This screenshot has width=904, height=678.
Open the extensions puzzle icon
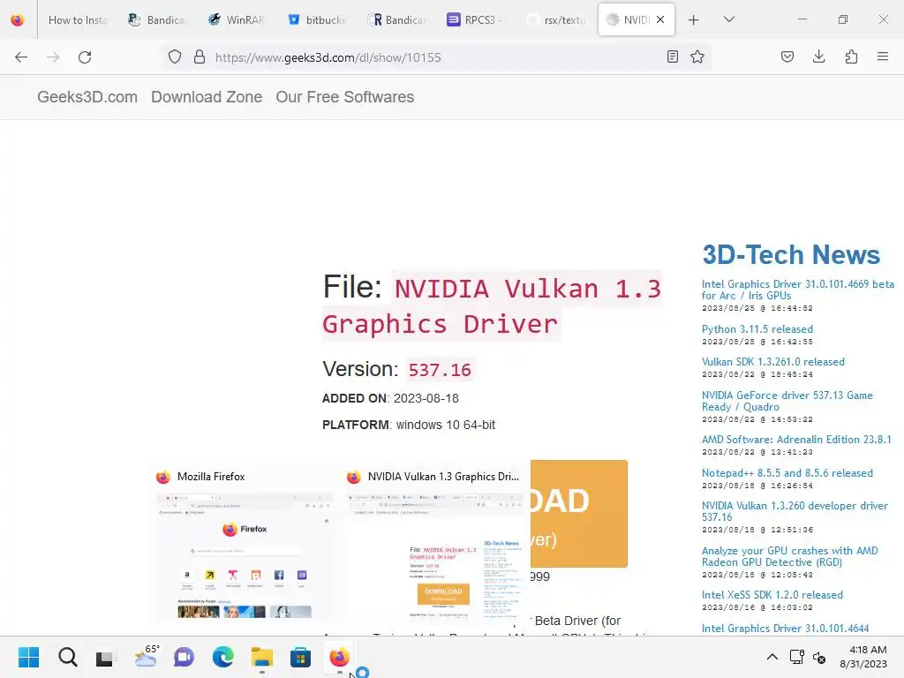click(x=851, y=56)
